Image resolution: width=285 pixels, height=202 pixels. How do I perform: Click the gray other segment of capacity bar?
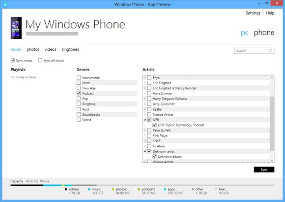pyautogui.click(x=84, y=185)
